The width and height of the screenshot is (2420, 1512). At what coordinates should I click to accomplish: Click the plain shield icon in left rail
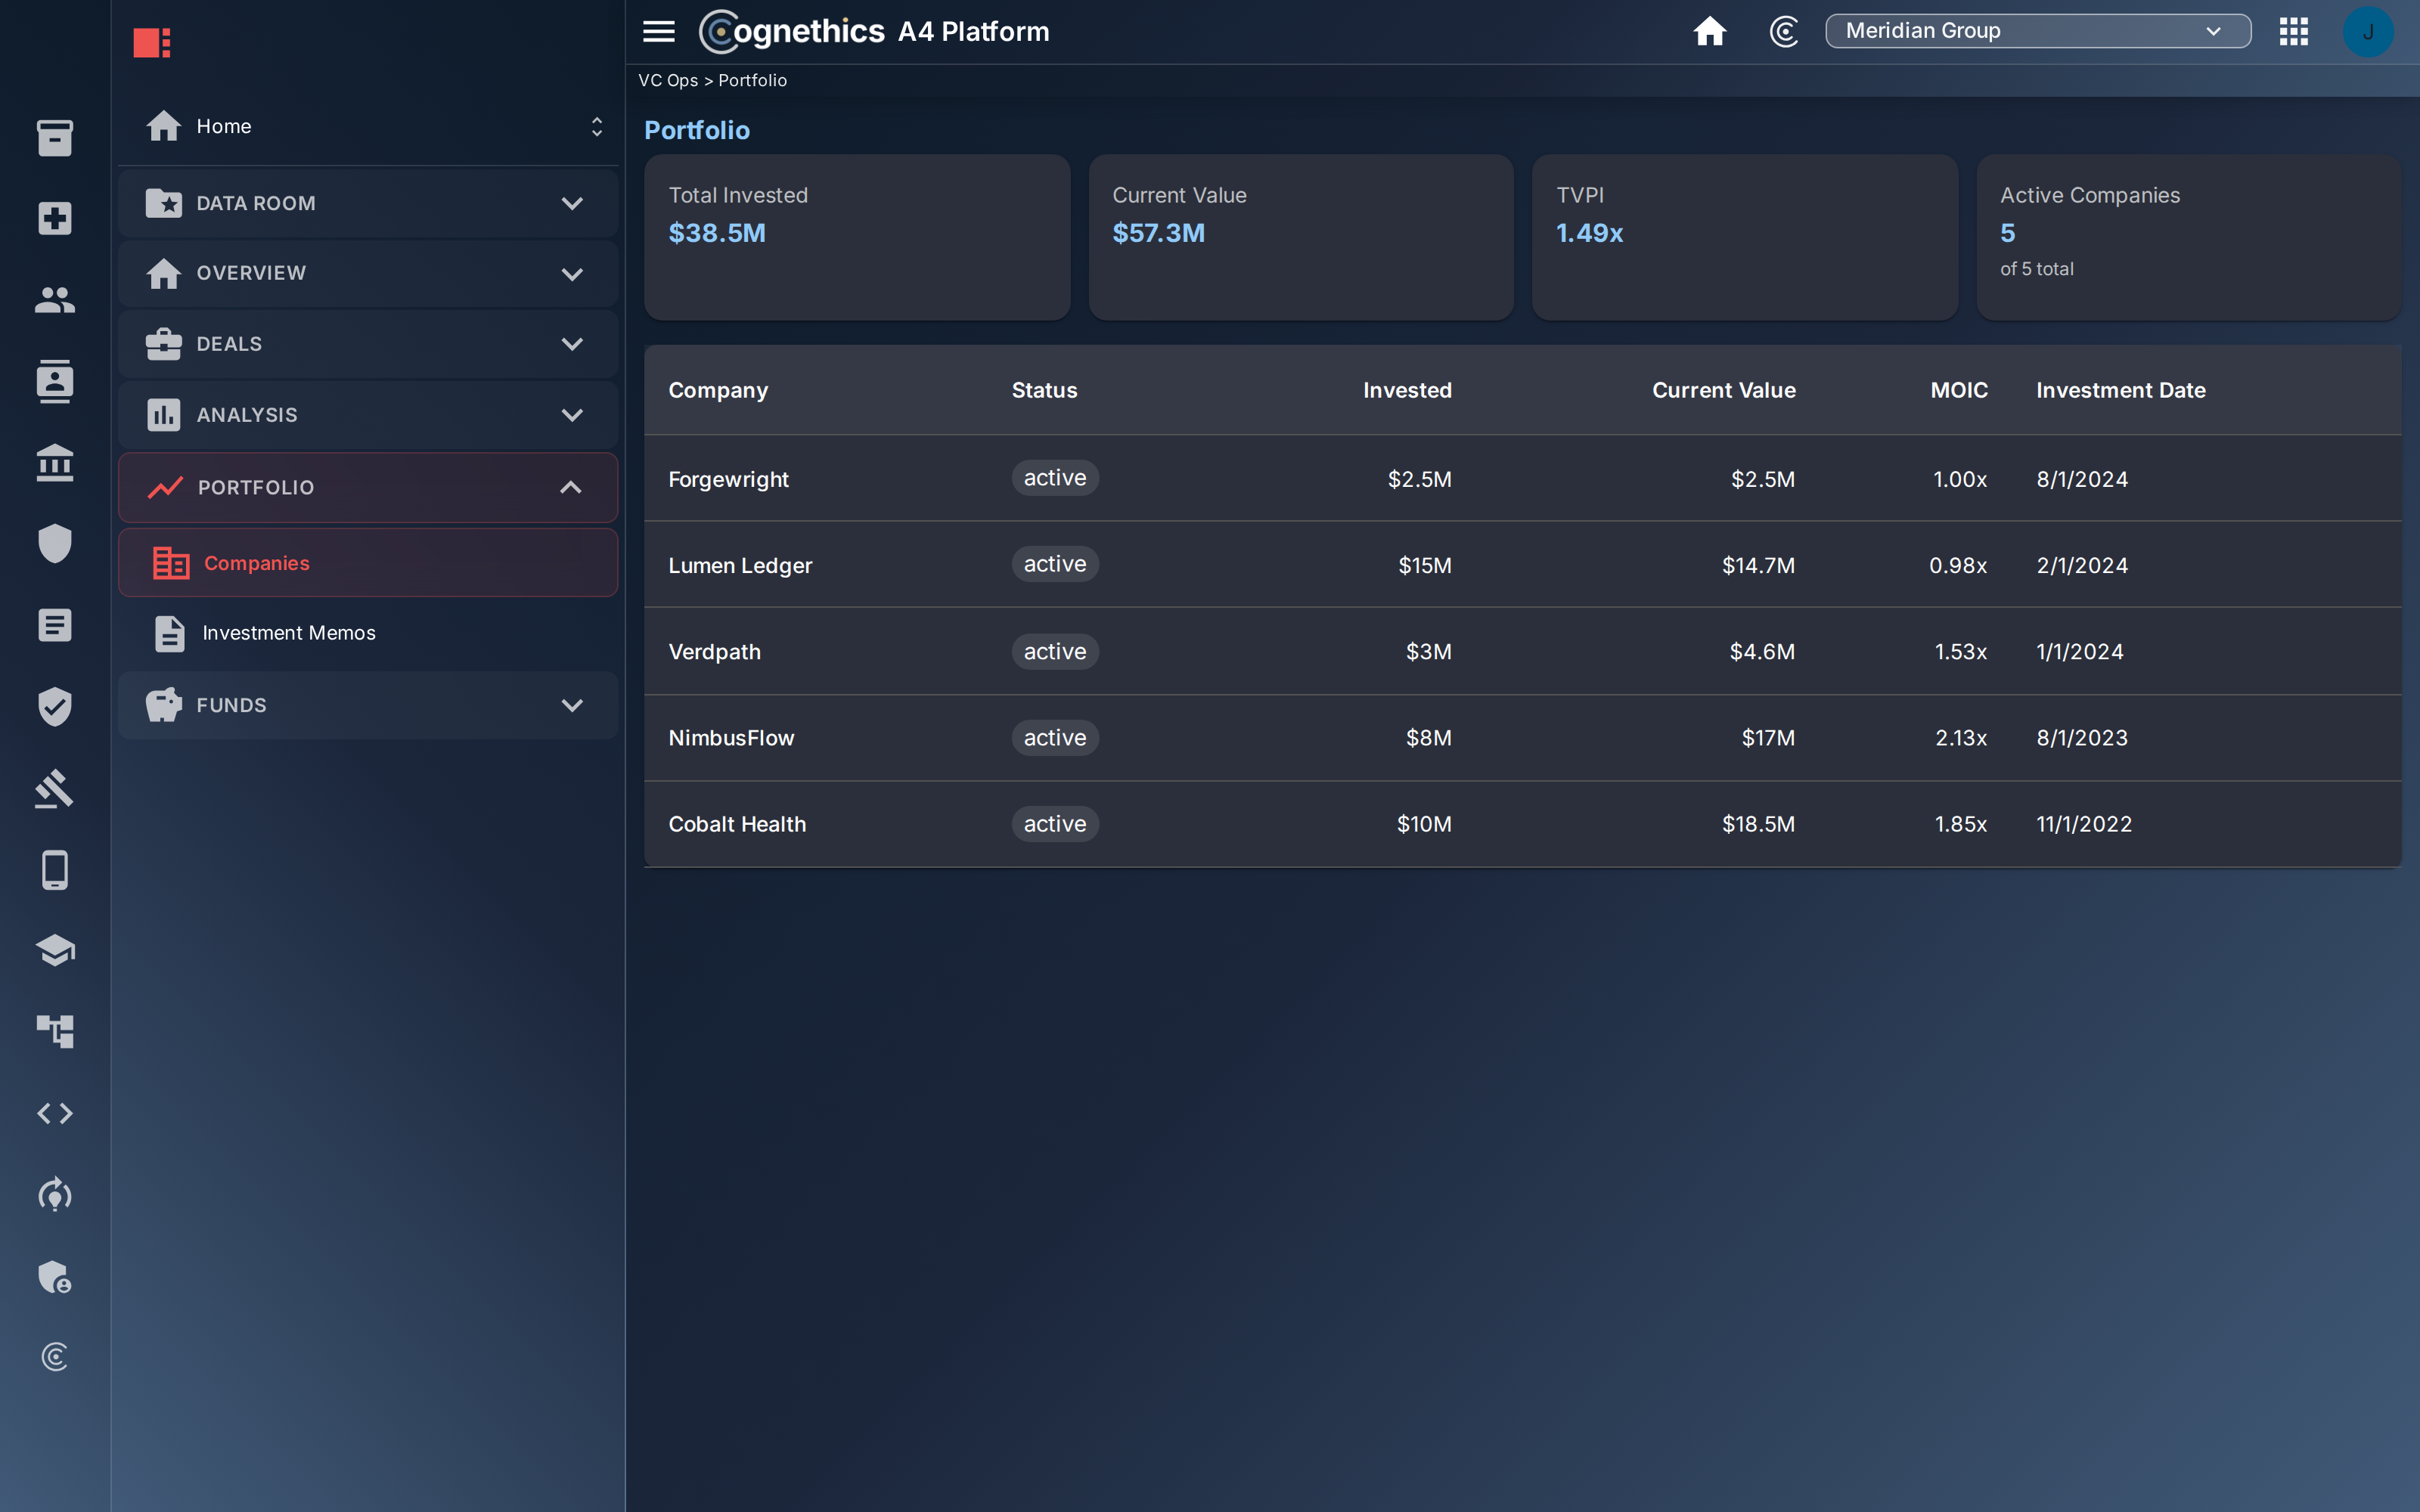pyautogui.click(x=55, y=543)
